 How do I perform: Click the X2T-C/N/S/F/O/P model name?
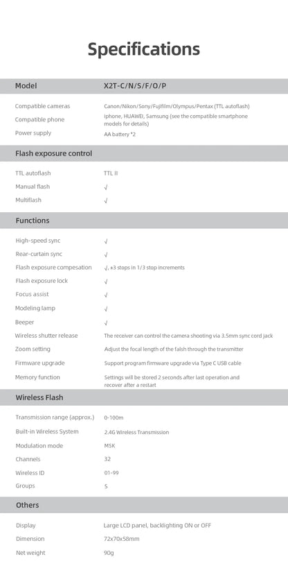[x=135, y=86]
